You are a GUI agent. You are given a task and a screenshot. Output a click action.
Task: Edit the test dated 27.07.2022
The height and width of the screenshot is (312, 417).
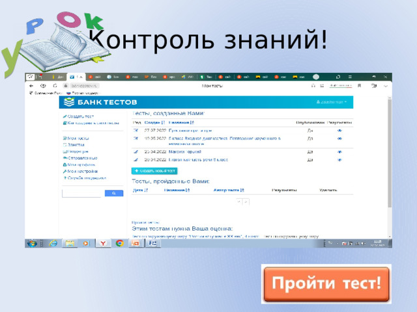click(x=136, y=131)
